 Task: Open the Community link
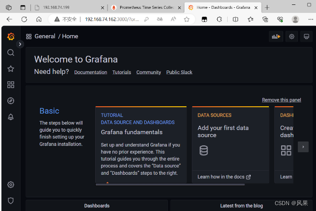(x=149, y=72)
